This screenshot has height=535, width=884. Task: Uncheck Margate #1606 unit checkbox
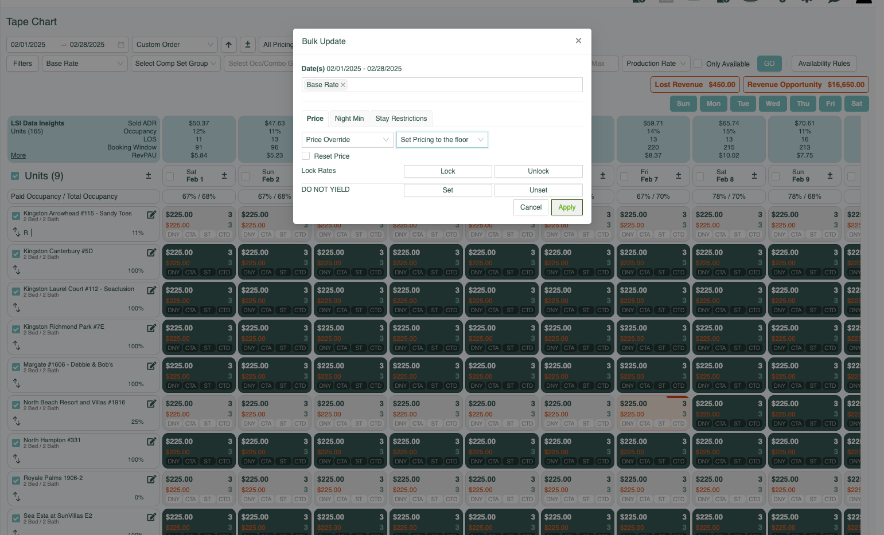click(x=16, y=367)
